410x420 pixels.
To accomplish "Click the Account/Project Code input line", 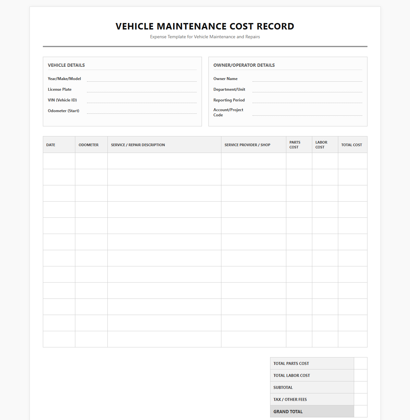I will click(x=307, y=112).
